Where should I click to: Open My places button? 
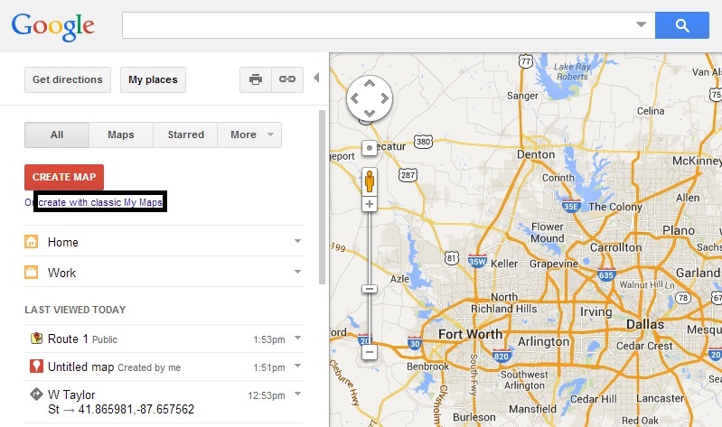(153, 79)
